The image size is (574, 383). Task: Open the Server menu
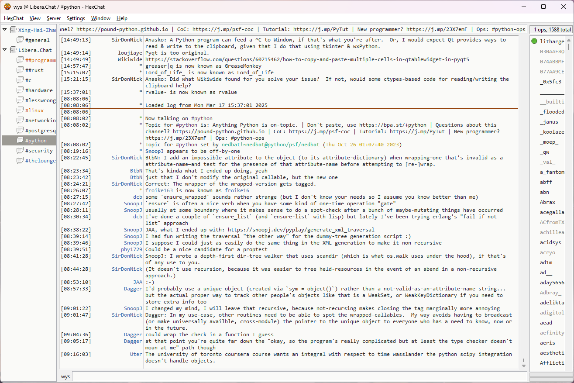tap(54, 18)
